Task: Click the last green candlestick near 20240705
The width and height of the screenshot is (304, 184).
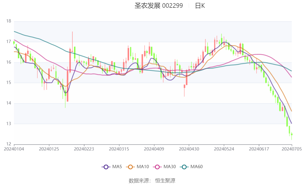Action: [x=292, y=135]
